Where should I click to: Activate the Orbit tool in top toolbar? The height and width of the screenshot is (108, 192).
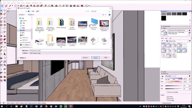click(x=56, y=6)
